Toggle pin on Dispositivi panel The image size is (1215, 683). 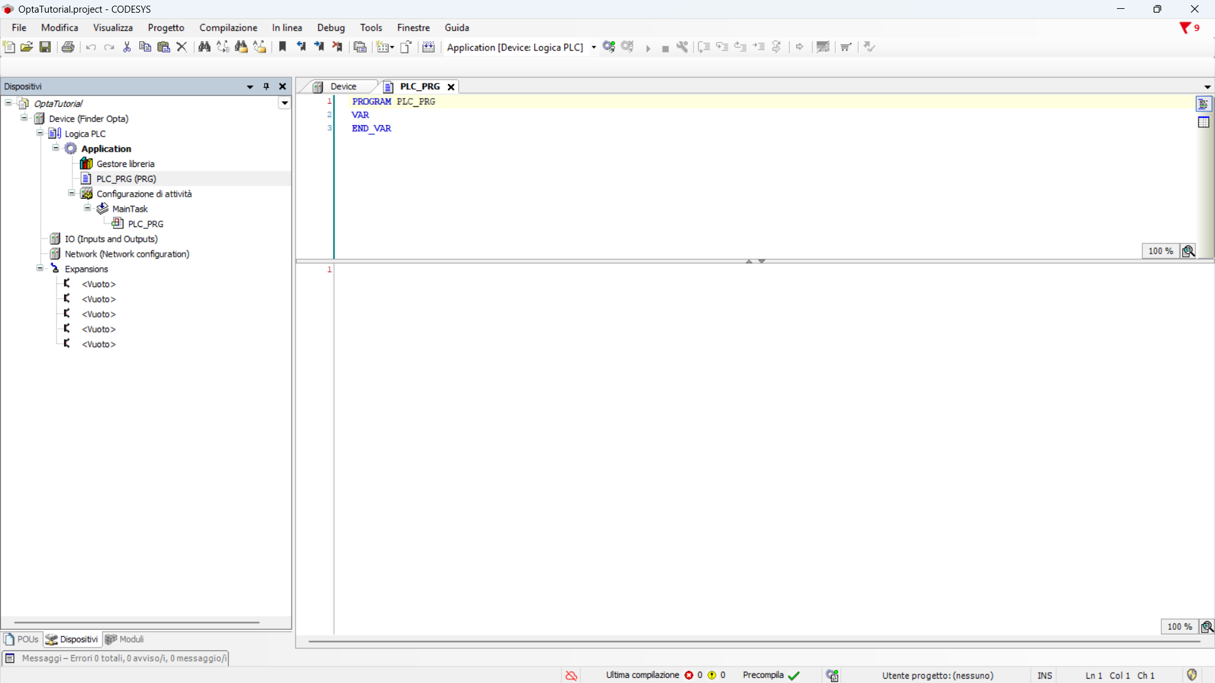pos(266,87)
